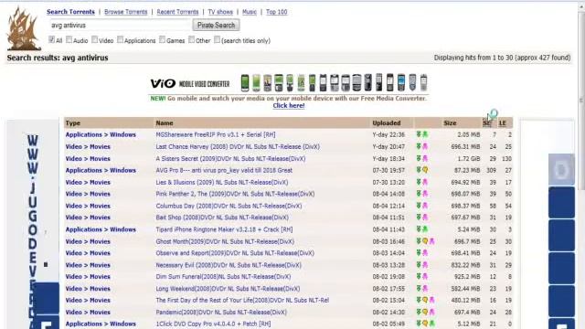
Task: Click the Pirate Bay ship logo
Action: click(24, 29)
